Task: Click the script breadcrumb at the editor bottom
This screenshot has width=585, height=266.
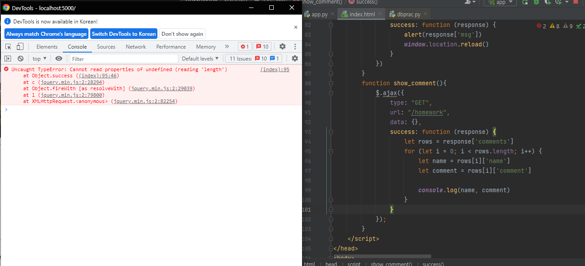Action: [x=354, y=264]
